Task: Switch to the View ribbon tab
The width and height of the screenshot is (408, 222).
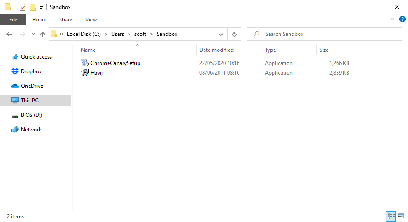Action: click(91, 20)
